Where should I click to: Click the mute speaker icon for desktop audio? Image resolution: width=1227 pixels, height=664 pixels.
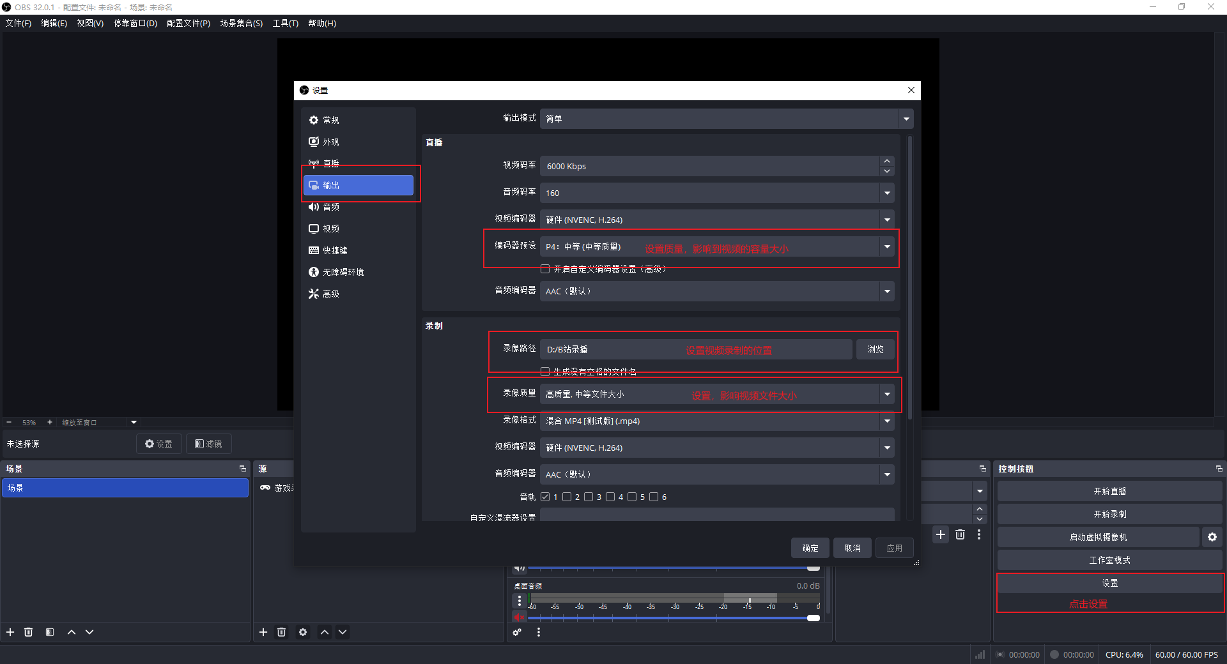click(x=519, y=617)
